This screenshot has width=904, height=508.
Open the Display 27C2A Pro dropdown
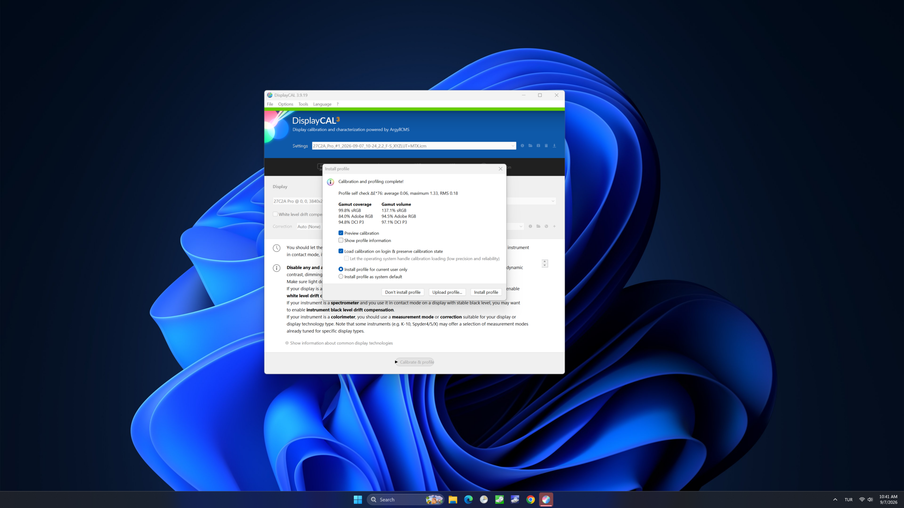297,201
